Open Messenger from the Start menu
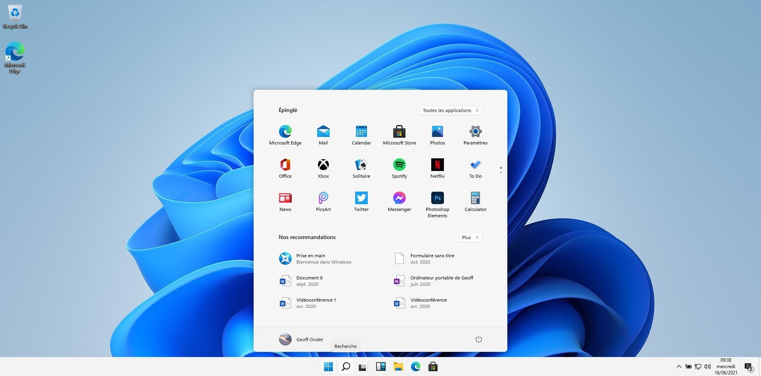Image resolution: width=761 pixels, height=376 pixels. [399, 202]
